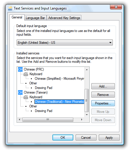Viewport: 130px width, 150px height.
Task: Click the keyboard icon under Chinese (Taiwan)
Action: point(26,97)
